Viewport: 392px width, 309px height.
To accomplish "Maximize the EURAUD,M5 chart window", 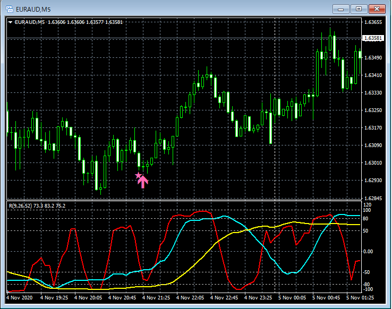I will 359,9.
